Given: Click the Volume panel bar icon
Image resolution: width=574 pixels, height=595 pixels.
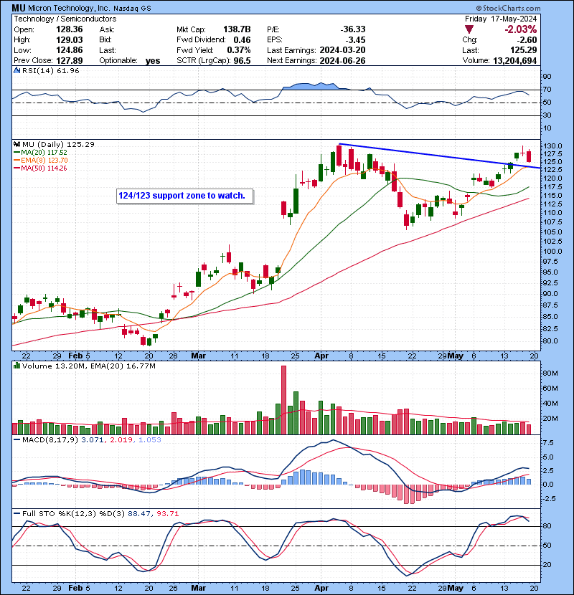Looking at the screenshot, I should tap(17, 366).
